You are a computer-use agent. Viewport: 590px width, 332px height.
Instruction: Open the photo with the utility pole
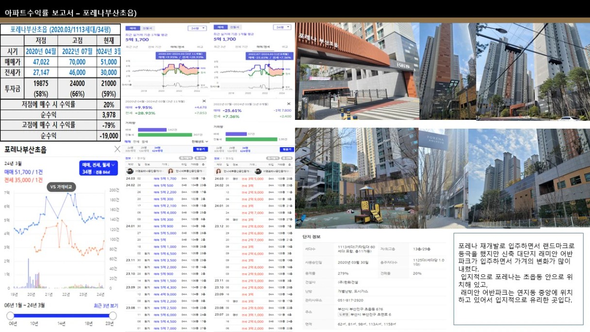[533, 71]
